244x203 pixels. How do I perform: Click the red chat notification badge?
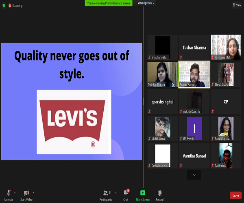(128, 190)
